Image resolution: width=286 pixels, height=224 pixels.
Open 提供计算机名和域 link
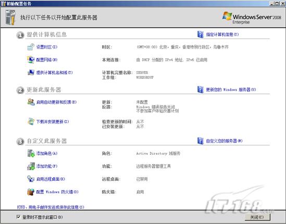[x=54, y=72]
